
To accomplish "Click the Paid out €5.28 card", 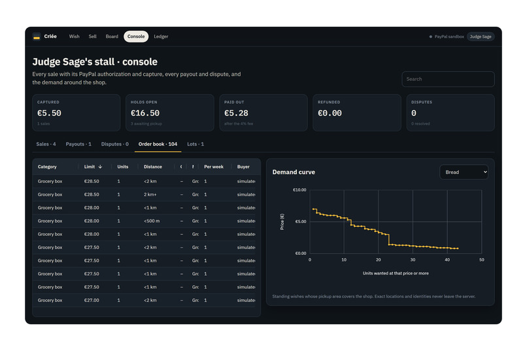I will pos(263,112).
